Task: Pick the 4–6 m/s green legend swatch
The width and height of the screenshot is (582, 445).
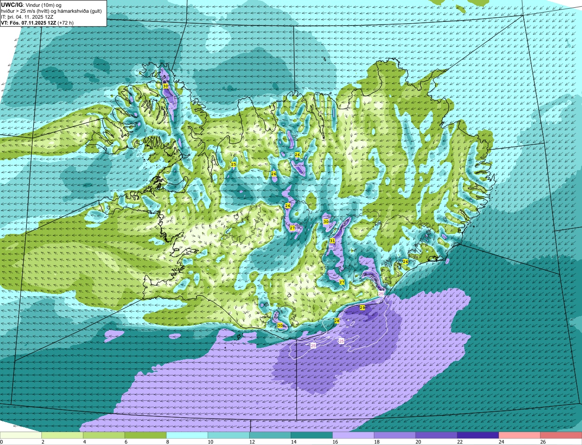Action: (x=104, y=435)
